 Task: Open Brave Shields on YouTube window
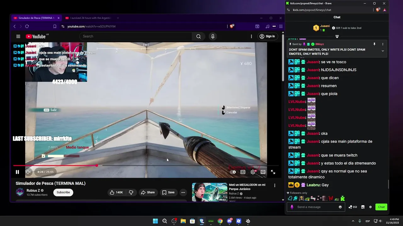click(x=232, y=26)
